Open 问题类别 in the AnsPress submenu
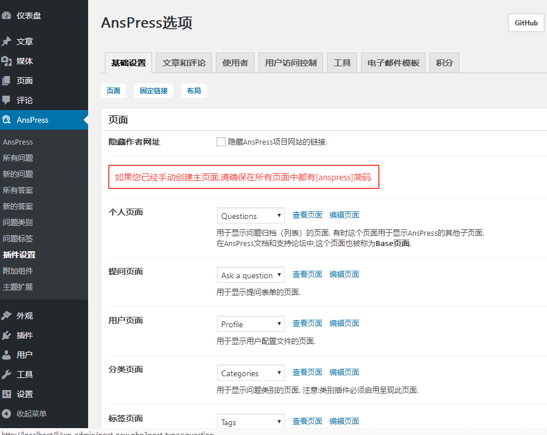The image size is (547, 435). [18, 222]
